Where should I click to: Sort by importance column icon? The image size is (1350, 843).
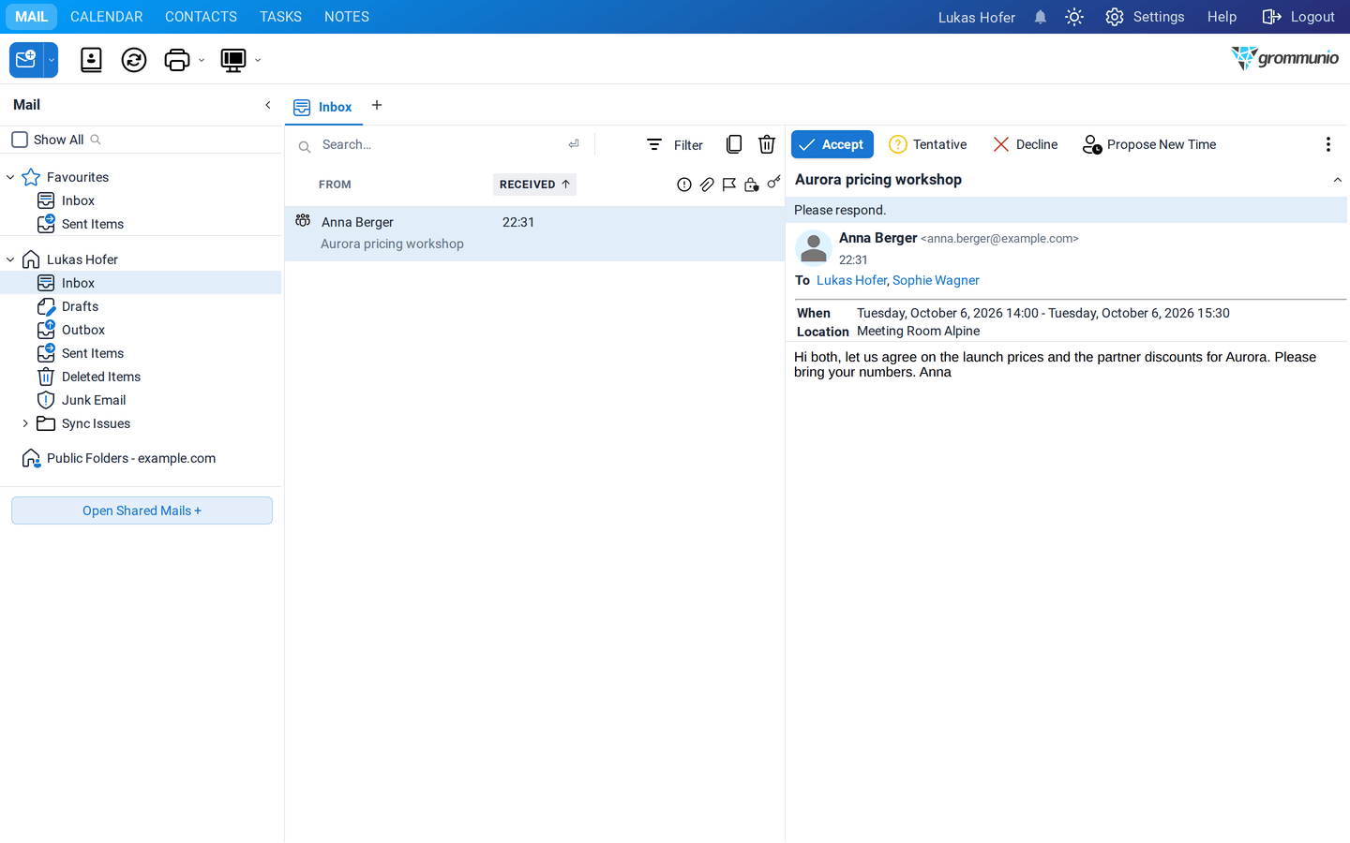click(x=684, y=185)
